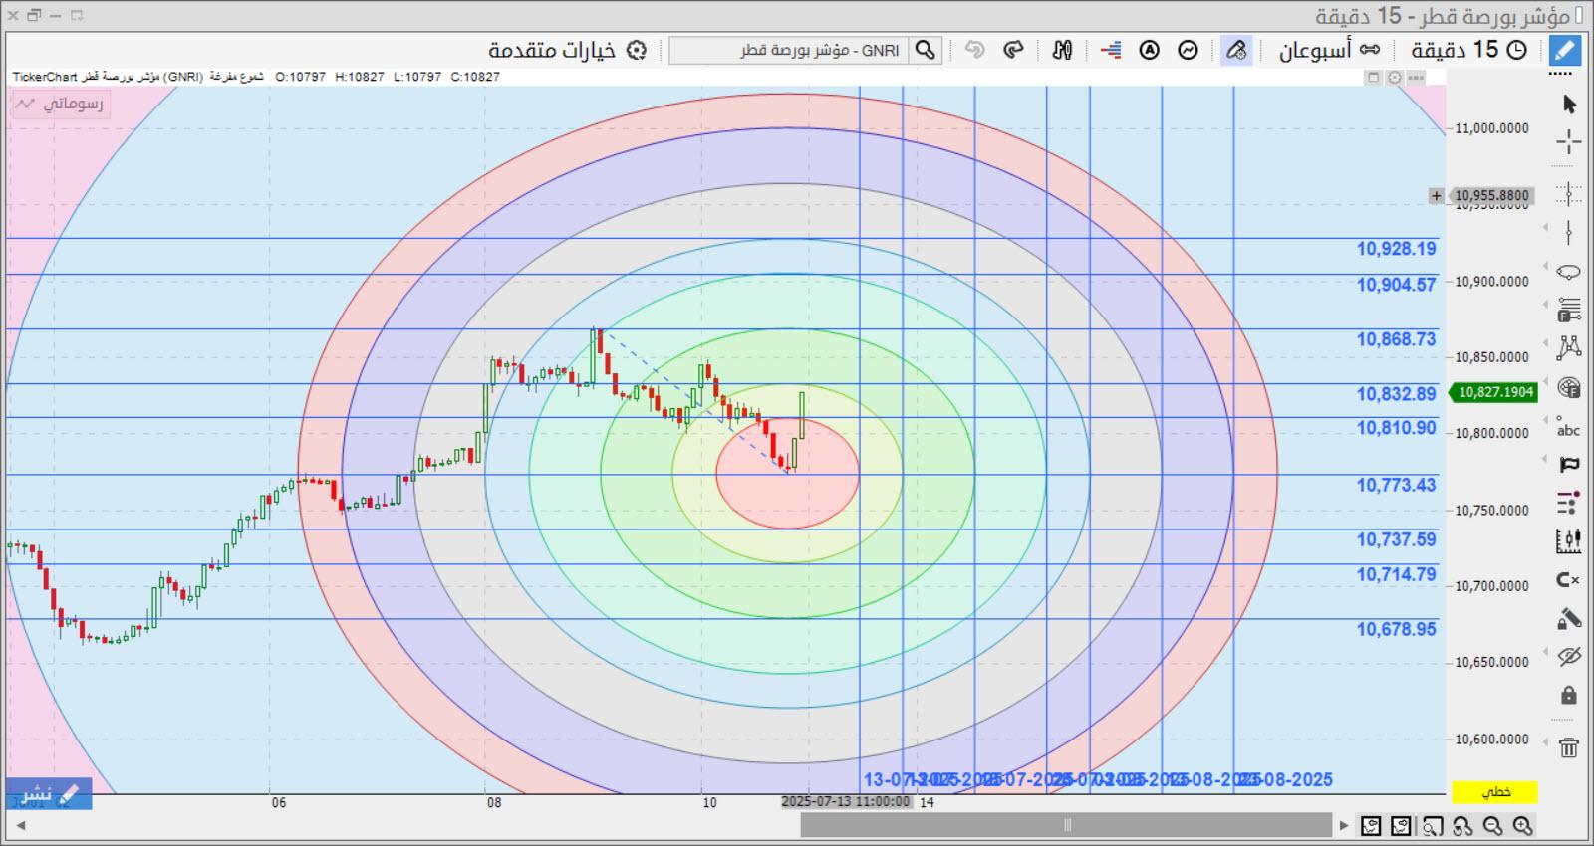Click the reset zoom icon
Image resolution: width=1594 pixels, height=846 pixels.
pyautogui.click(x=1462, y=826)
